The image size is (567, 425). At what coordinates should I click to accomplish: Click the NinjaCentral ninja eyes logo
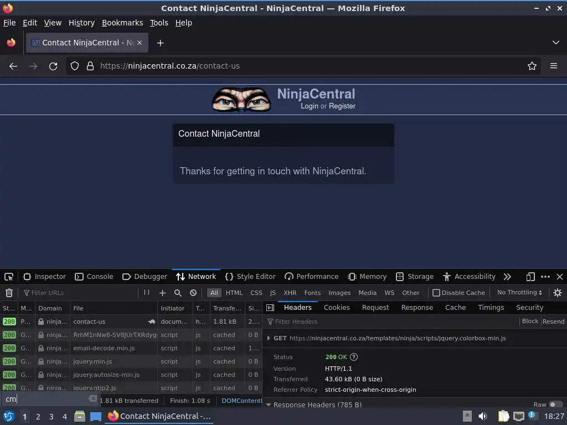click(x=241, y=99)
